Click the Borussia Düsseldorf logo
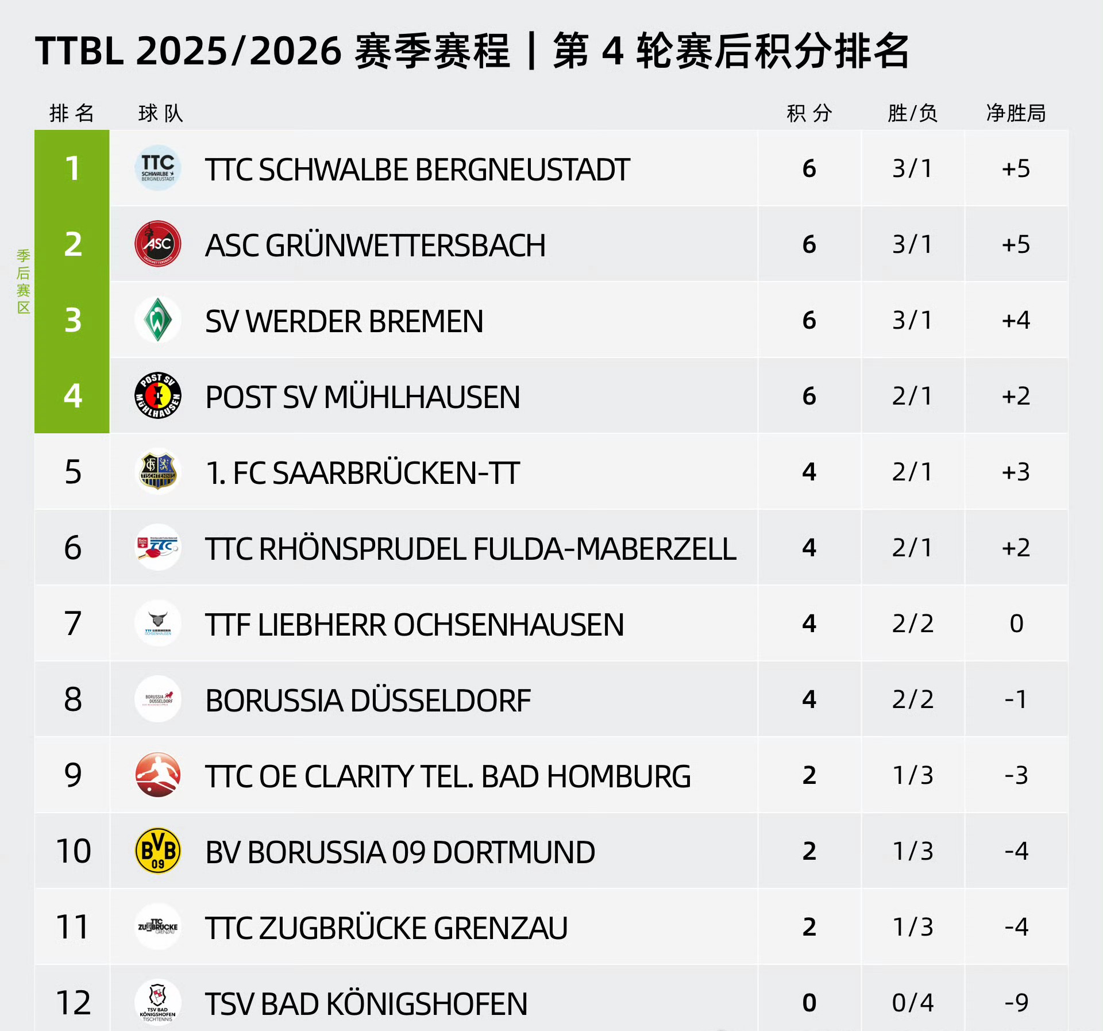This screenshot has height=1031, width=1103. click(158, 699)
